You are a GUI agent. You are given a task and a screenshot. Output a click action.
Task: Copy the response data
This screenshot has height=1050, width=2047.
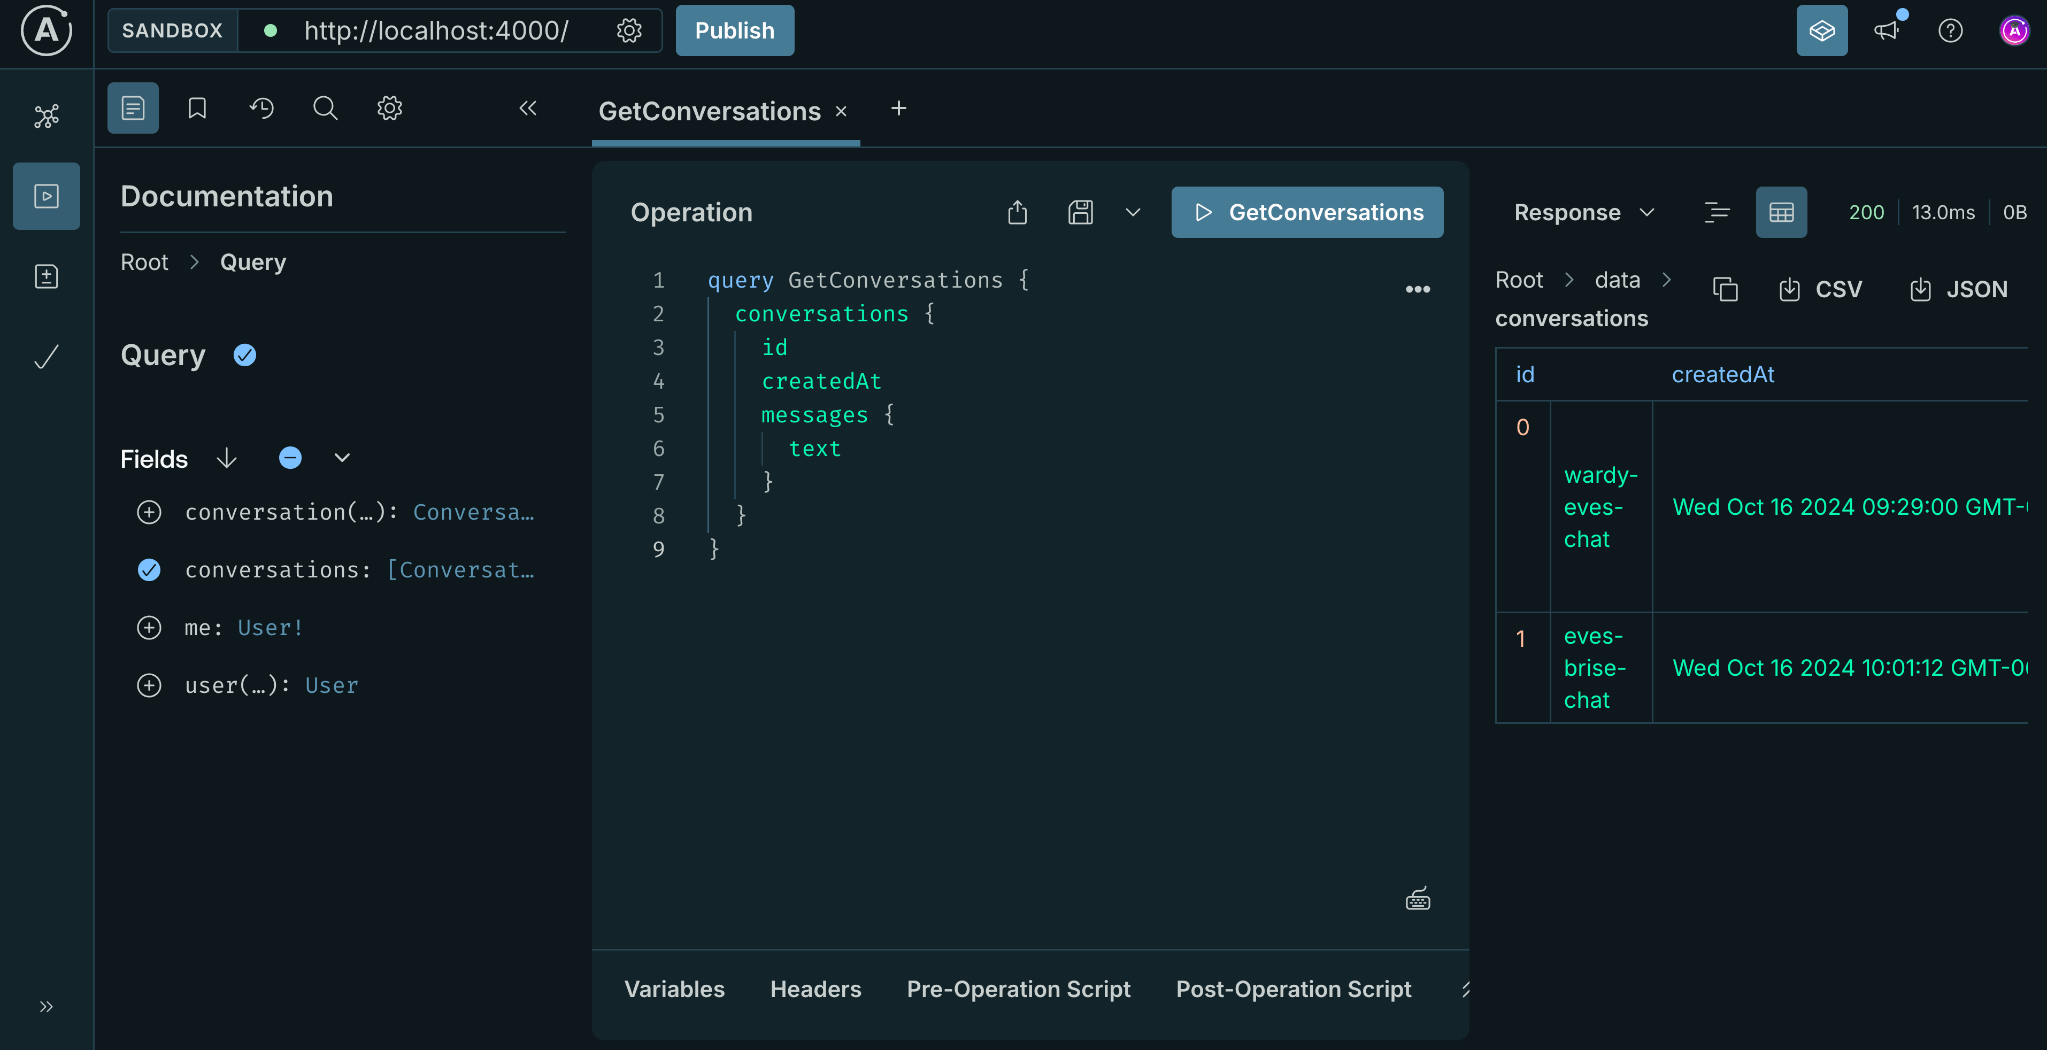point(1725,289)
